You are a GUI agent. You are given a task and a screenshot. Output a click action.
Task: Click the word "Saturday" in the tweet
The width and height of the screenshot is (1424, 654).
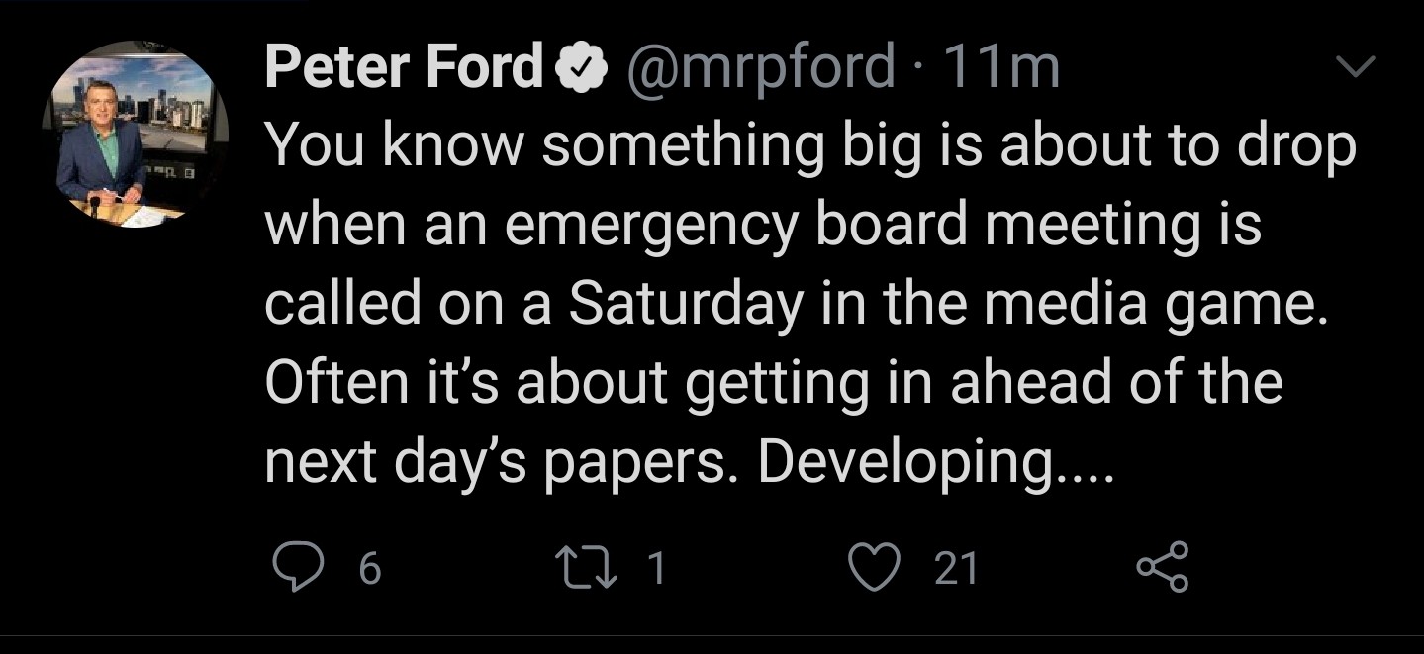[x=683, y=304]
